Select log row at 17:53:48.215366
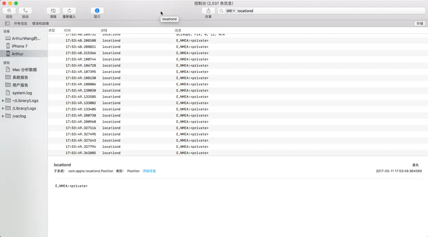Viewport: 428px width, 237px height. tap(238, 53)
